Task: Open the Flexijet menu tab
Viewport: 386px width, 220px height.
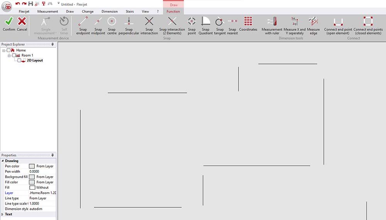Action: pos(24,11)
